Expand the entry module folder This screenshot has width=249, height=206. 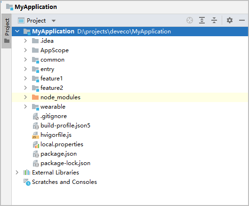[x=25, y=69]
